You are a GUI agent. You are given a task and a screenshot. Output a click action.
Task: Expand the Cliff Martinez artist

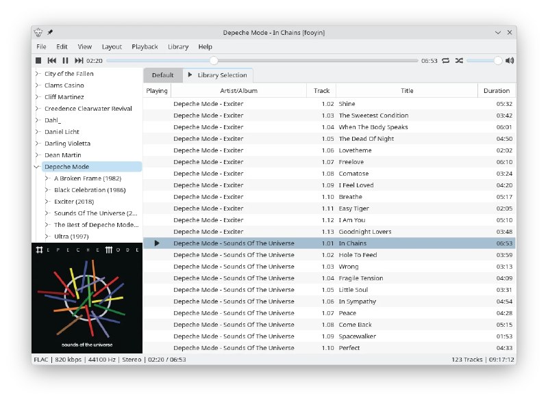click(38, 97)
